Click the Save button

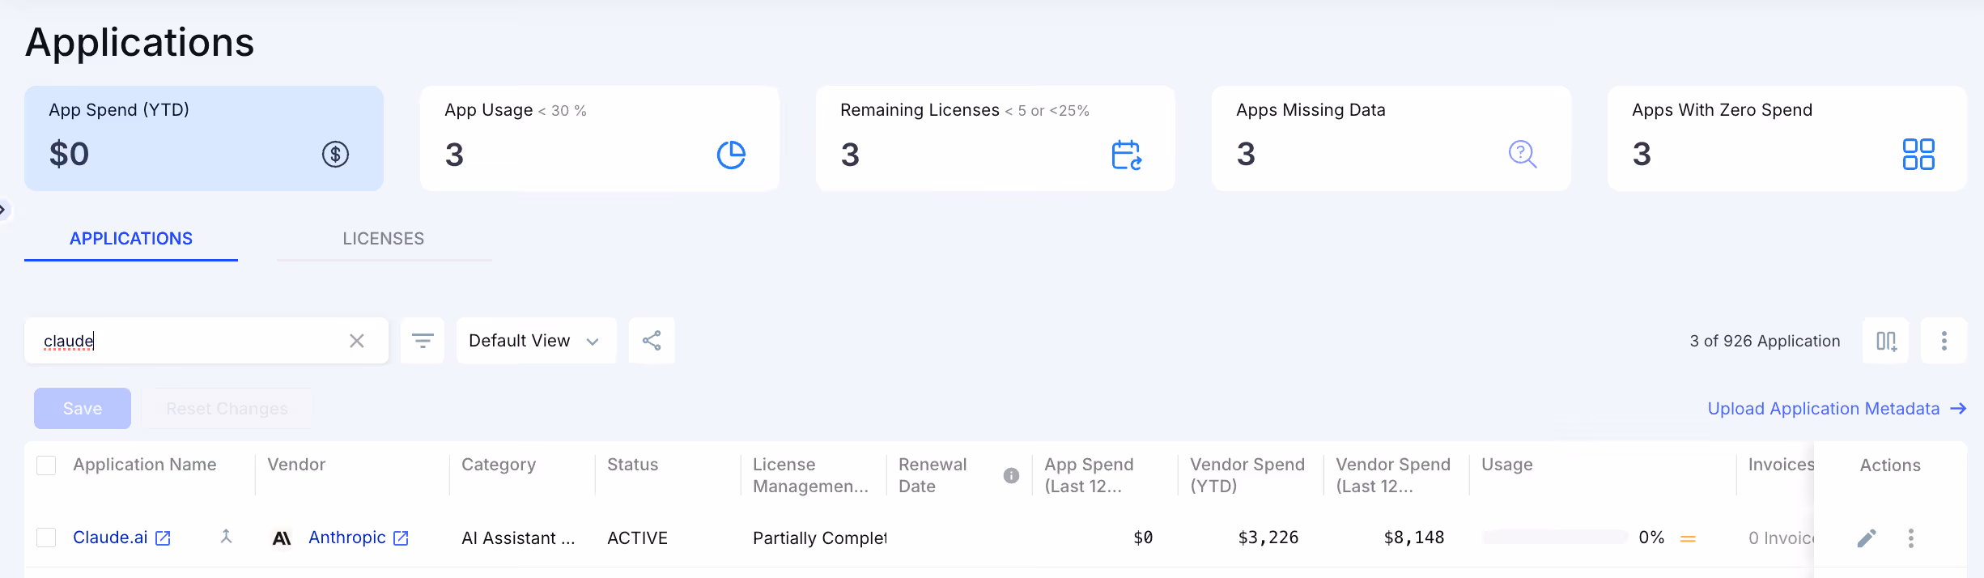83,409
